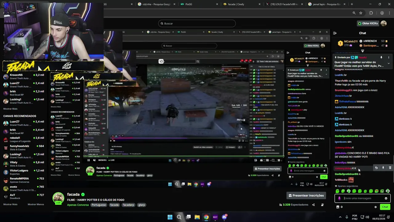Image resolution: width=394 pixels, height=222 pixels.
Task: Select the facadarp tag
Action: (x=128, y=205)
